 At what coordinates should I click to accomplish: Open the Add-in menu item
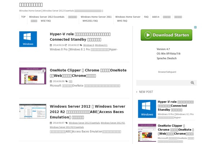pyautogui.click(x=156, y=17)
